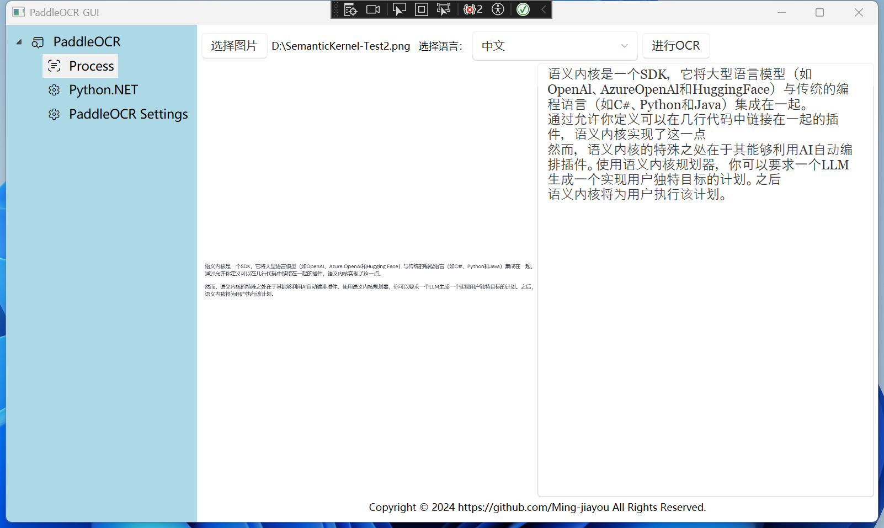Click the camera recording icon in the debug toolbar

372,9
